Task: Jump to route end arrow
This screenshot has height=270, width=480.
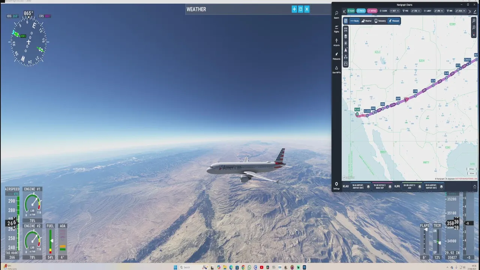Action: [x=469, y=11]
